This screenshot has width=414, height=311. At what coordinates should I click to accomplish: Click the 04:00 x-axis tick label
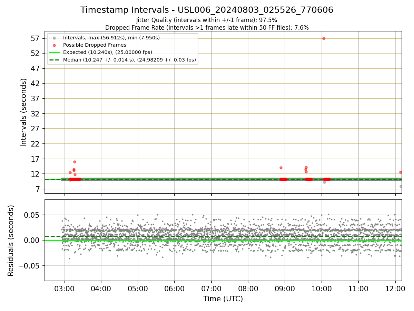point(101,289)
